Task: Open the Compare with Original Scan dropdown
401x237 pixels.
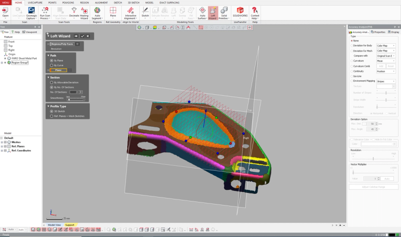Action: [x=386, y=56]
